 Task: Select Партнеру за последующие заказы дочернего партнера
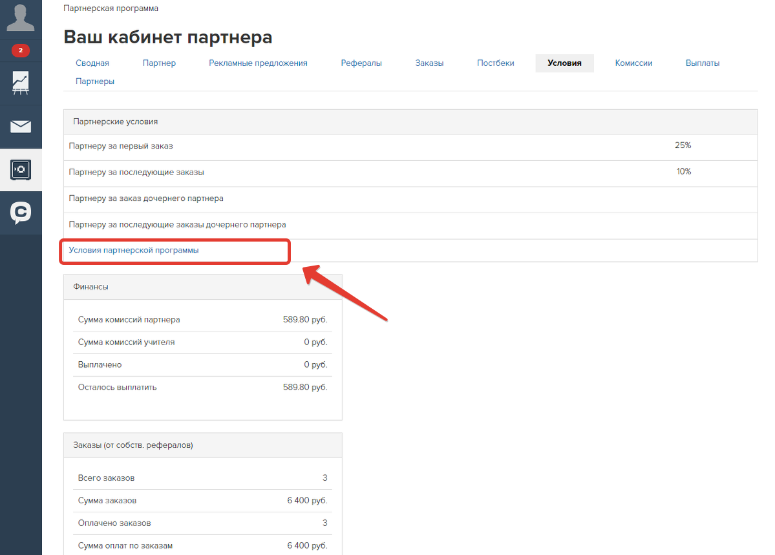coord(410,225)
